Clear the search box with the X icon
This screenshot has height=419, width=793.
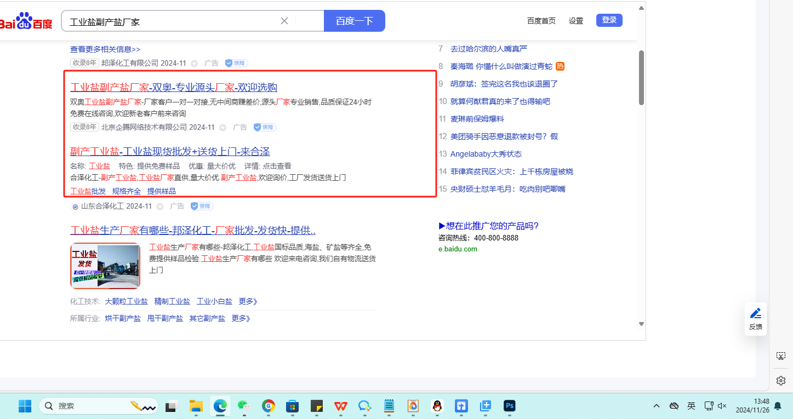coord(284,21)
